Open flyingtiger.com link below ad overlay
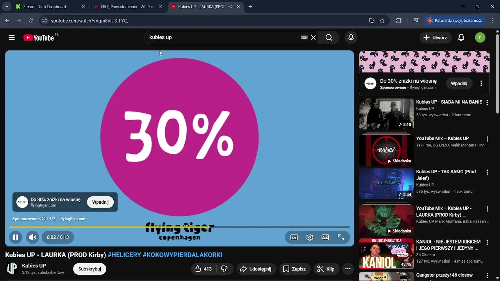 [73, 219]
